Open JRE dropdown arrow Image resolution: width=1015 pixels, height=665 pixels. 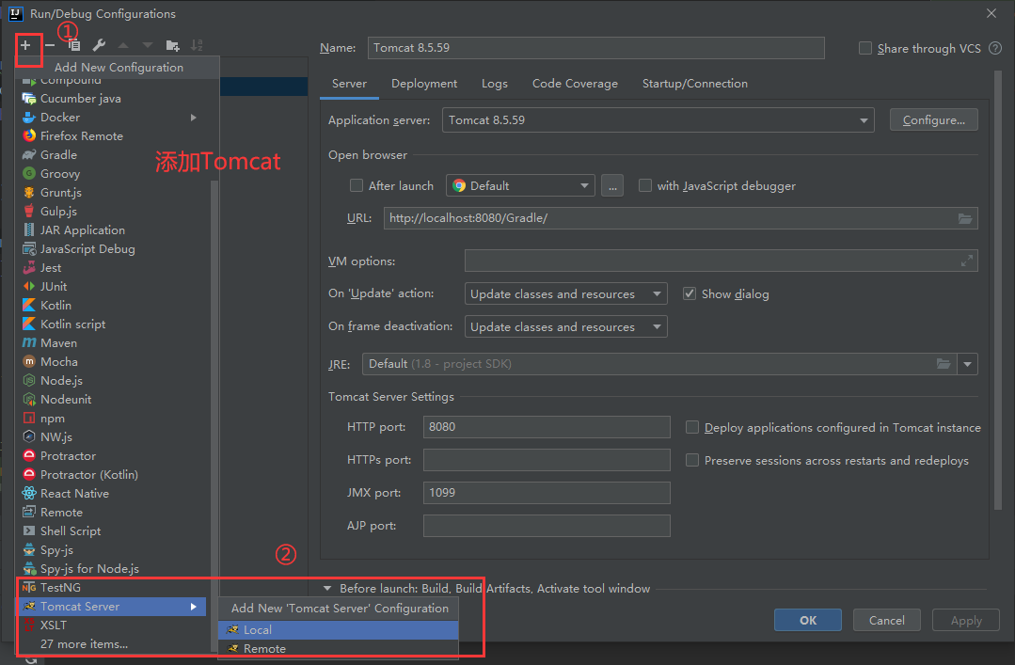click(x=967, y=364)
